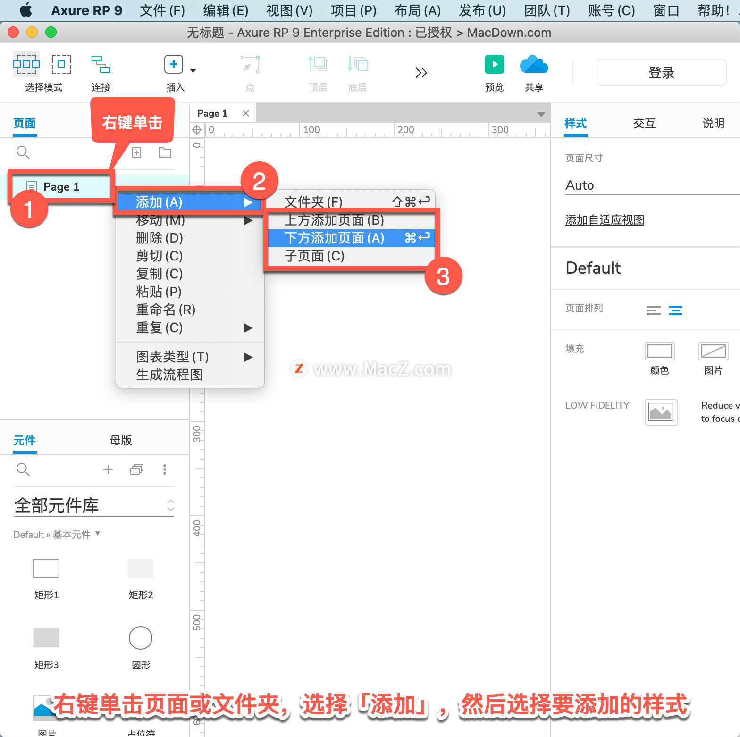Click the green Preview play button
Image resolution: width=740 pixels, height=737 pixels.
pos(495,64)
